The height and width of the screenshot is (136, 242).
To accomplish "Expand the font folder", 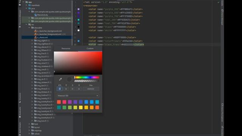I will pyautogui.click(x=29, y=124).
